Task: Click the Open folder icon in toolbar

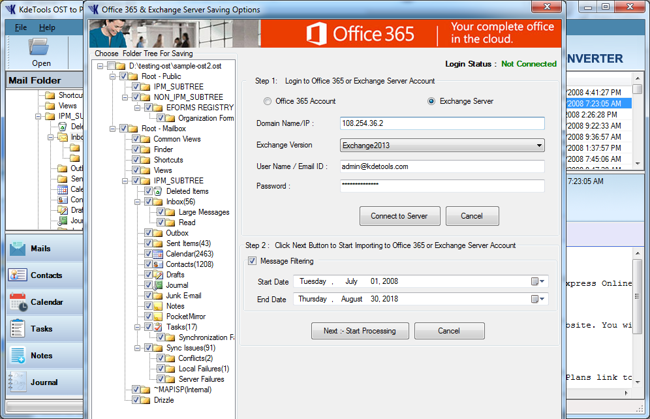Action: click(x=39, y=47)
